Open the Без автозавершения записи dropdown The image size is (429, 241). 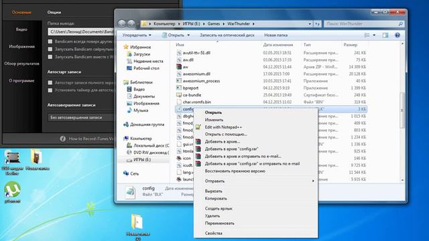click(x=80, y=117)
